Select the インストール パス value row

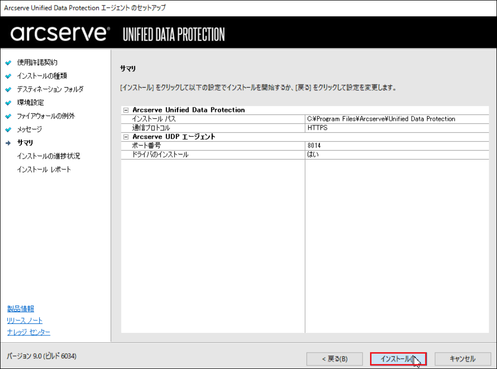[x=381, y=119]
